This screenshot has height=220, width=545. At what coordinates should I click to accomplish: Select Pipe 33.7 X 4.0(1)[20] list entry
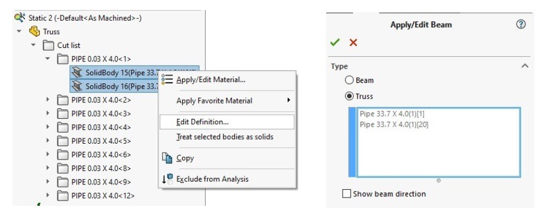[x=394, y=124]
